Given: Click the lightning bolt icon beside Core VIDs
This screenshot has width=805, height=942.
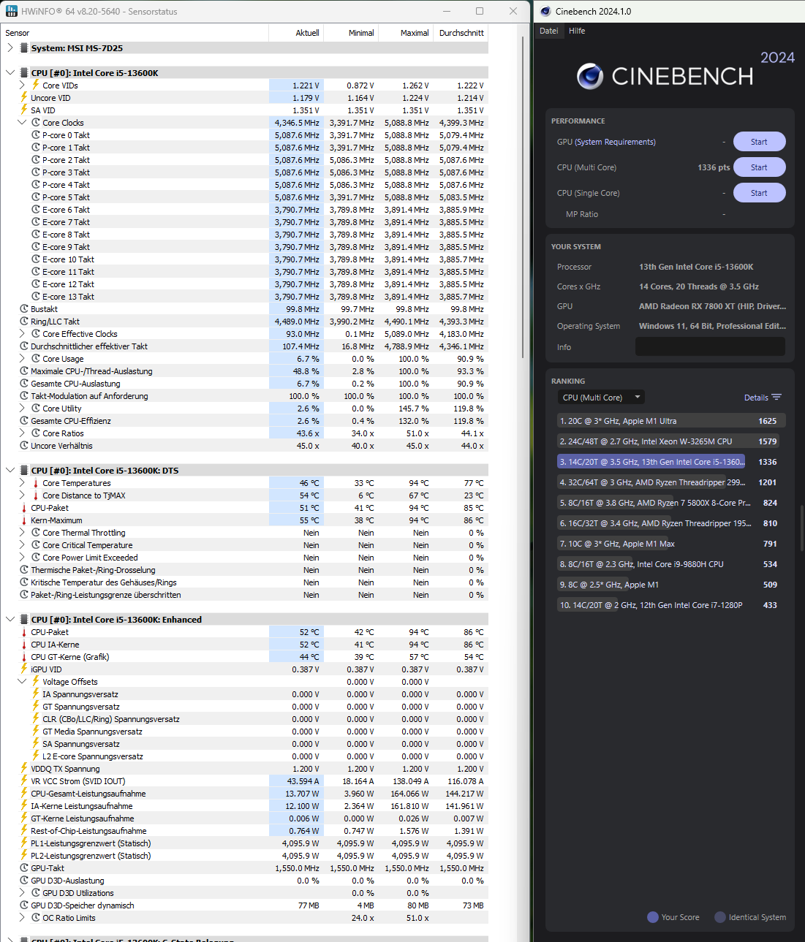Looking at the screenshot, I should pyautogui.click(x=35, y=85).
